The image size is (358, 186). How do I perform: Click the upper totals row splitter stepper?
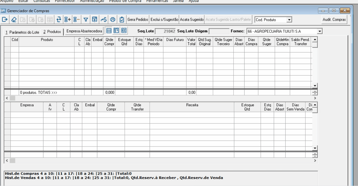(315, 92)
